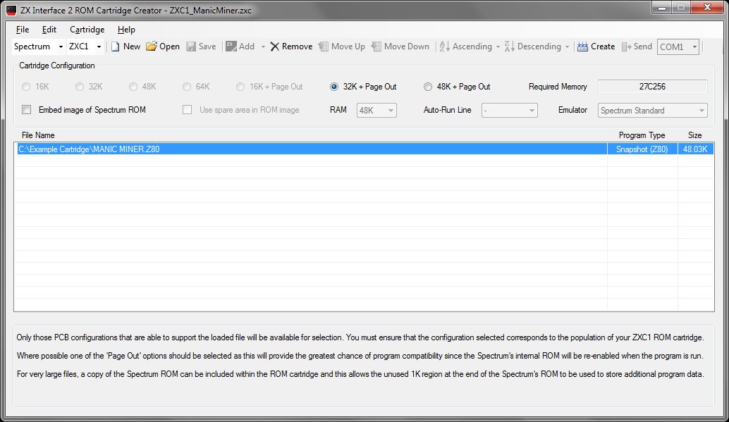
Task: Click the File Name column header
Action: click(x=38, y=135)
